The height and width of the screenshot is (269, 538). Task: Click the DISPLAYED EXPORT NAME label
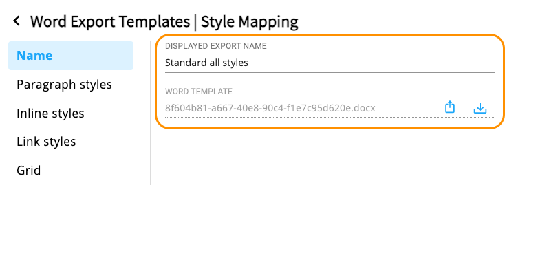click(216, 46)
